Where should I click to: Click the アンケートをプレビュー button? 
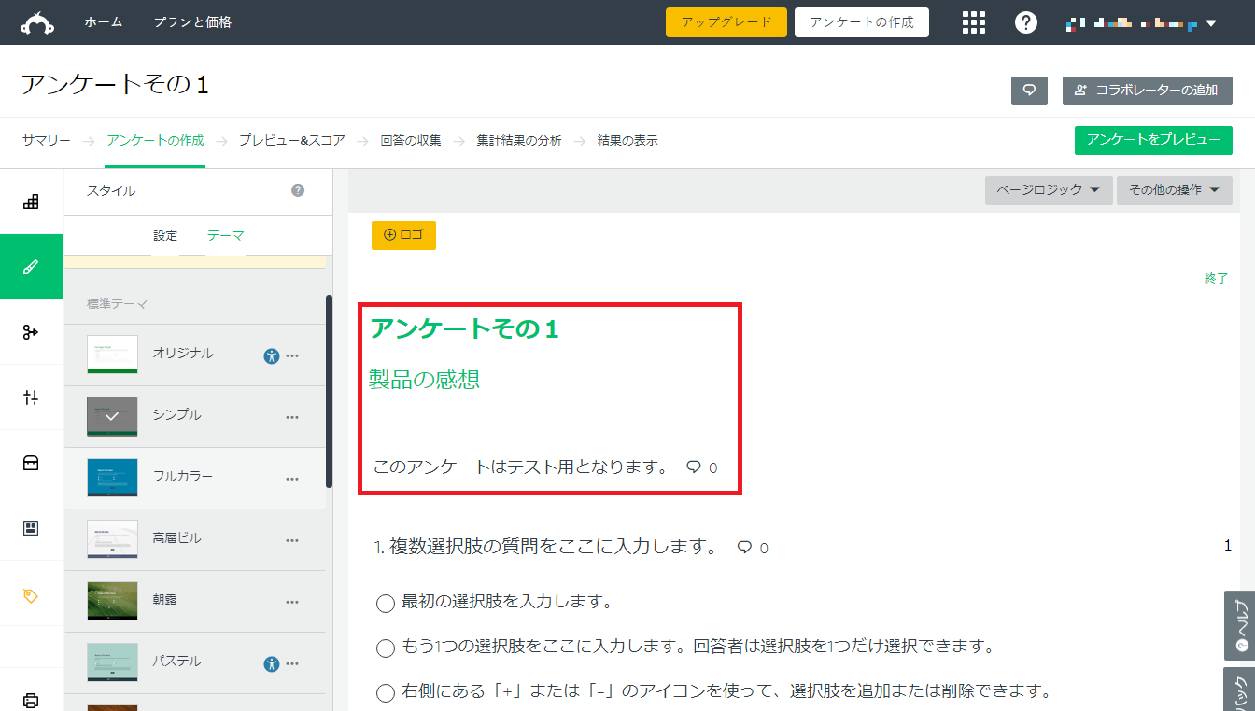[x=1153, y=140]
